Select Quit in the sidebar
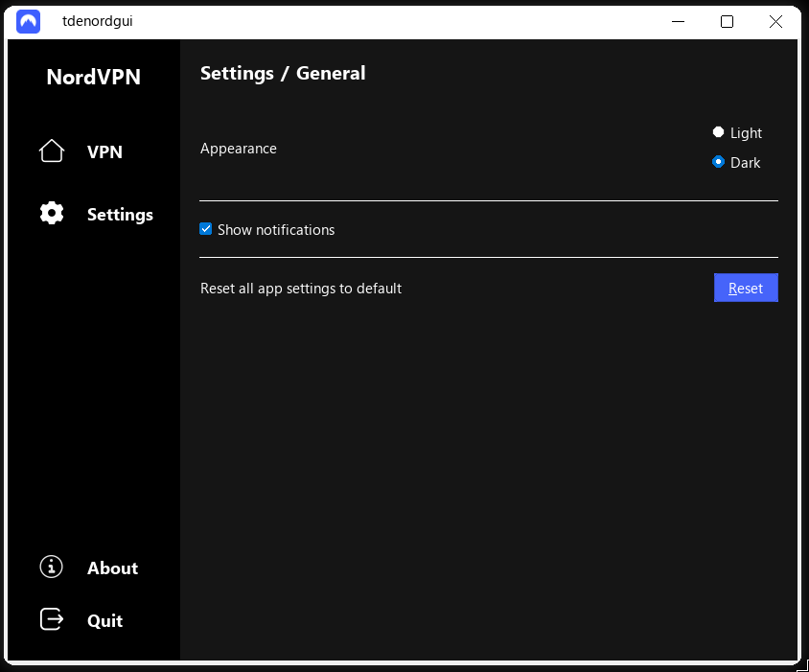 [x=105, y=620]
